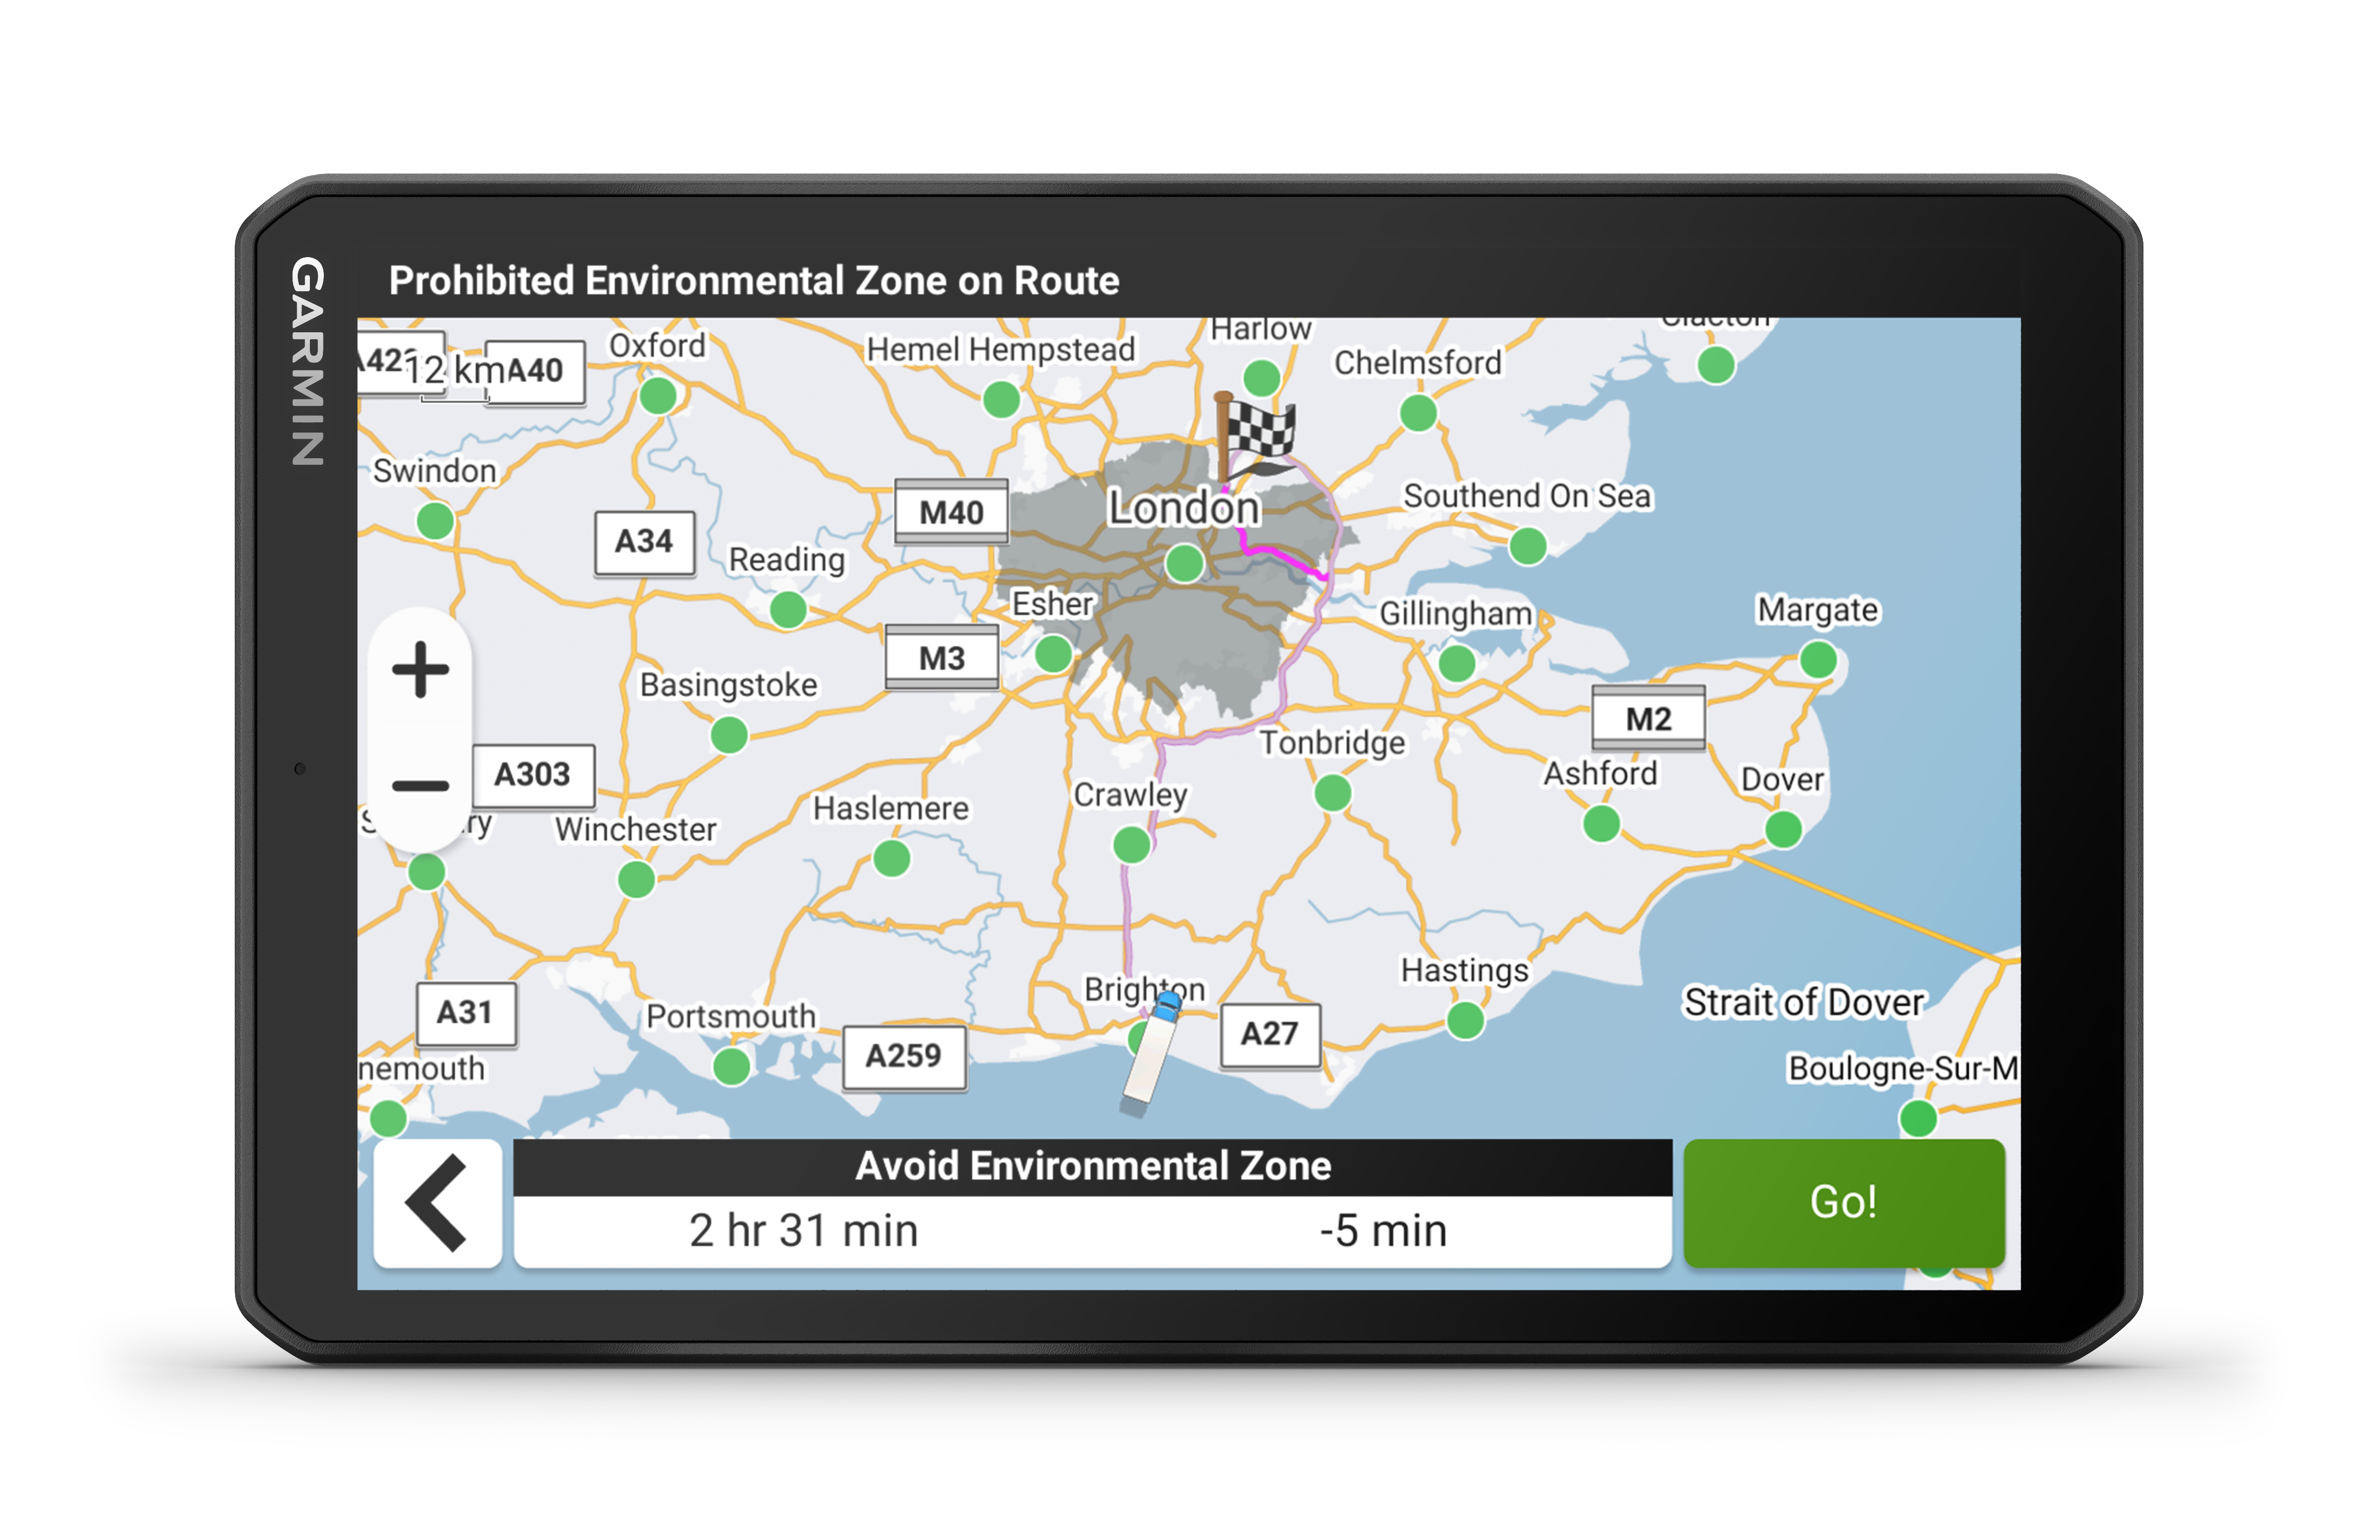Select the A34 road shield
Image resolution: width=2380 pixels, height=1540 pixels.
(x=644, y=542)
